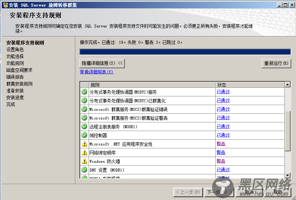Click the rules list scroll up arrow
The image size is (296, 200).
click(x=287, y=84)
